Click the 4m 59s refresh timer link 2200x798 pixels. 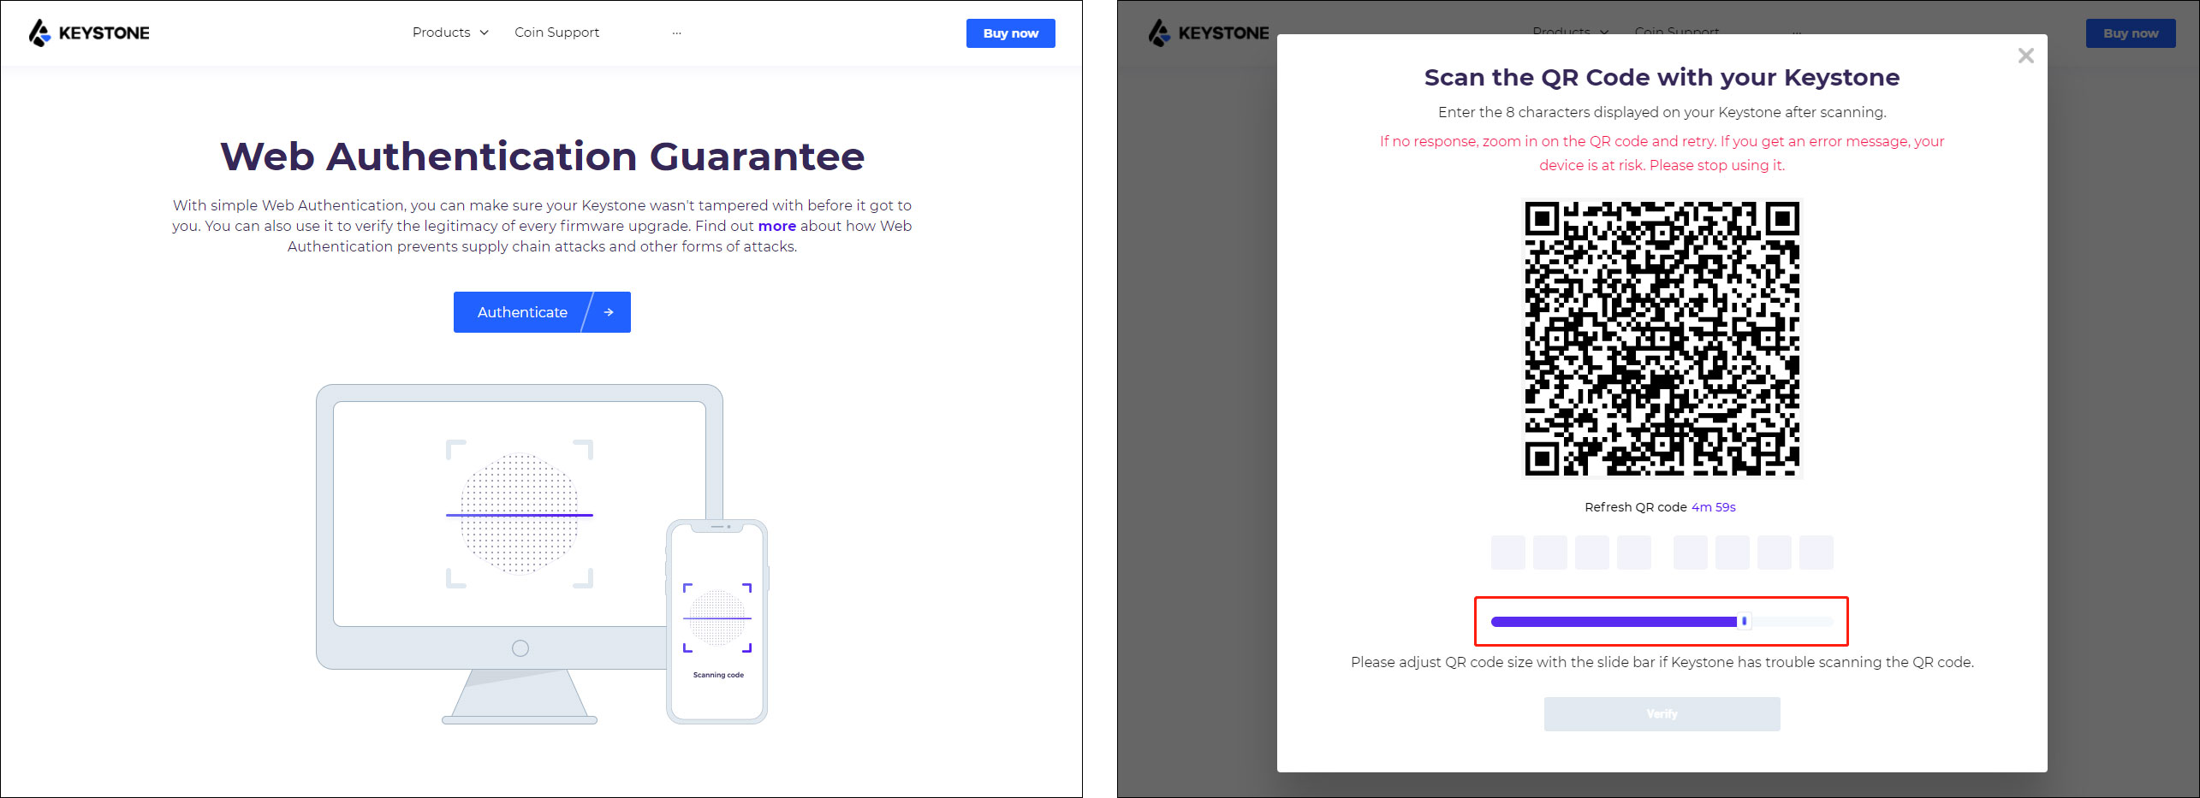pos(1714,506)
